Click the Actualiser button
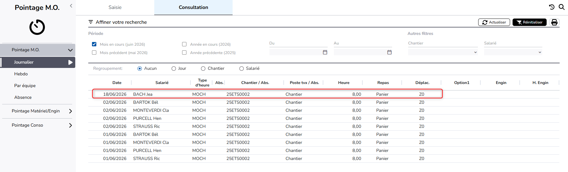 494,22
